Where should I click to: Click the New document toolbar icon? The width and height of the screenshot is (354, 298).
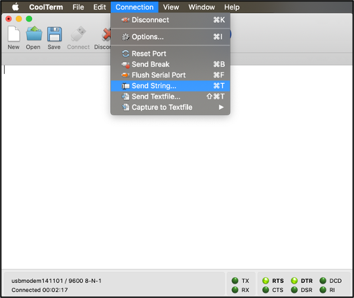(x=14, y=34)
